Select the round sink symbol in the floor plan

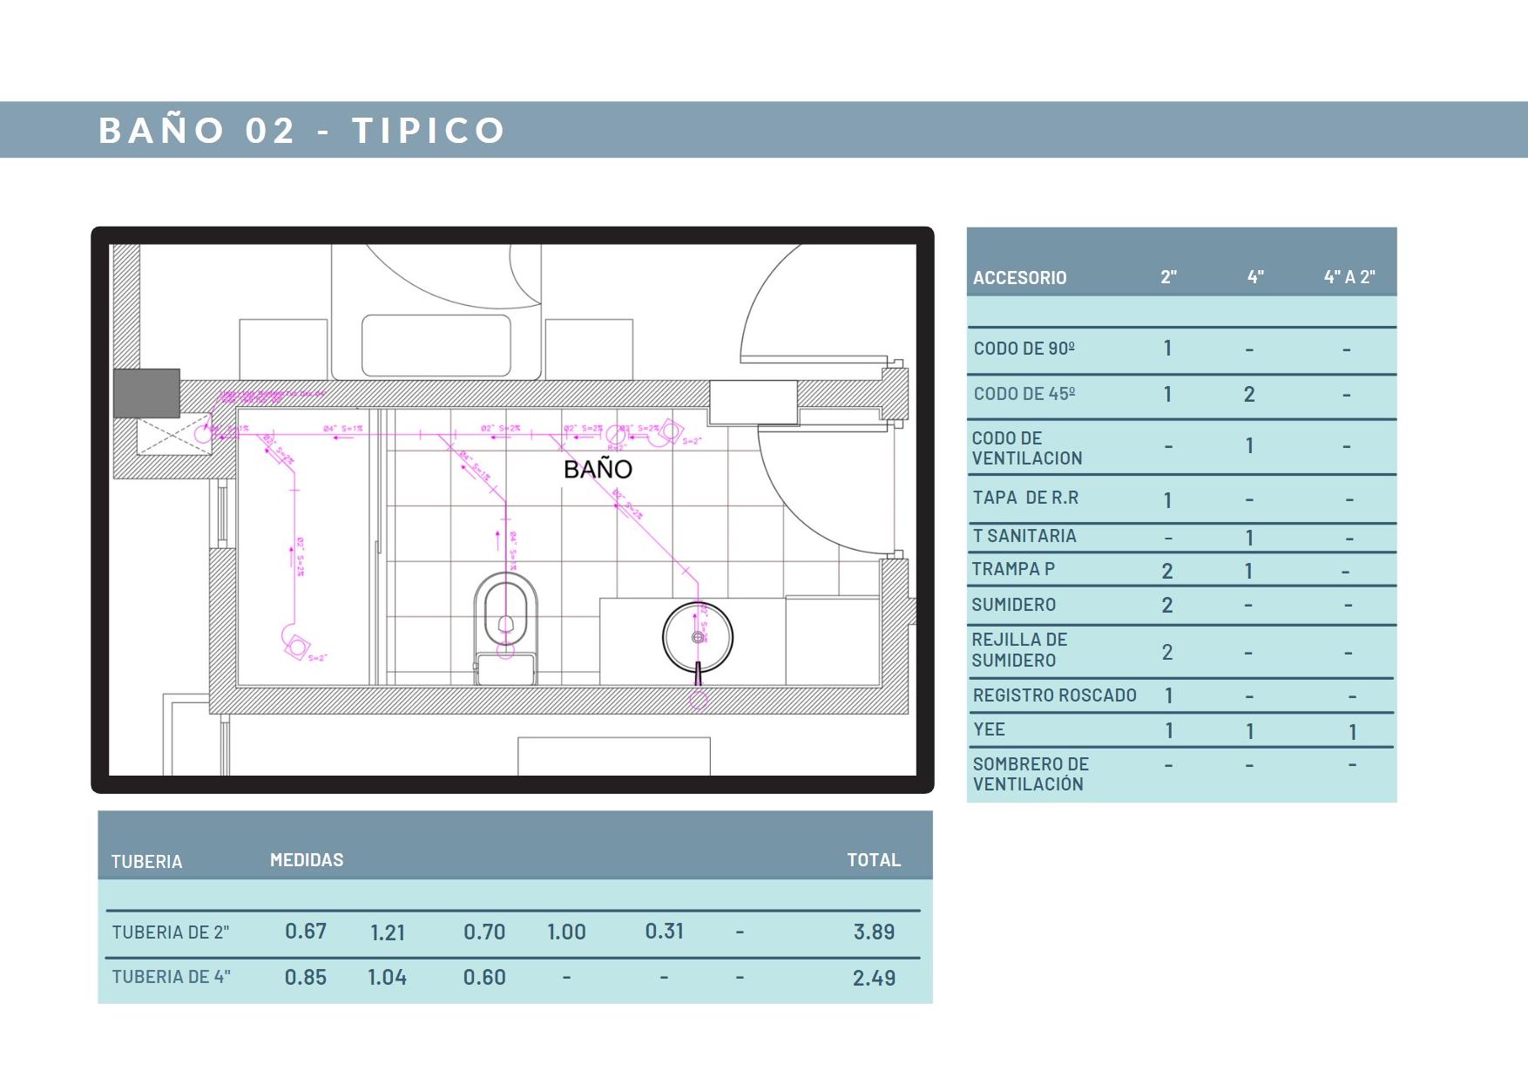(x=698, y=638)
